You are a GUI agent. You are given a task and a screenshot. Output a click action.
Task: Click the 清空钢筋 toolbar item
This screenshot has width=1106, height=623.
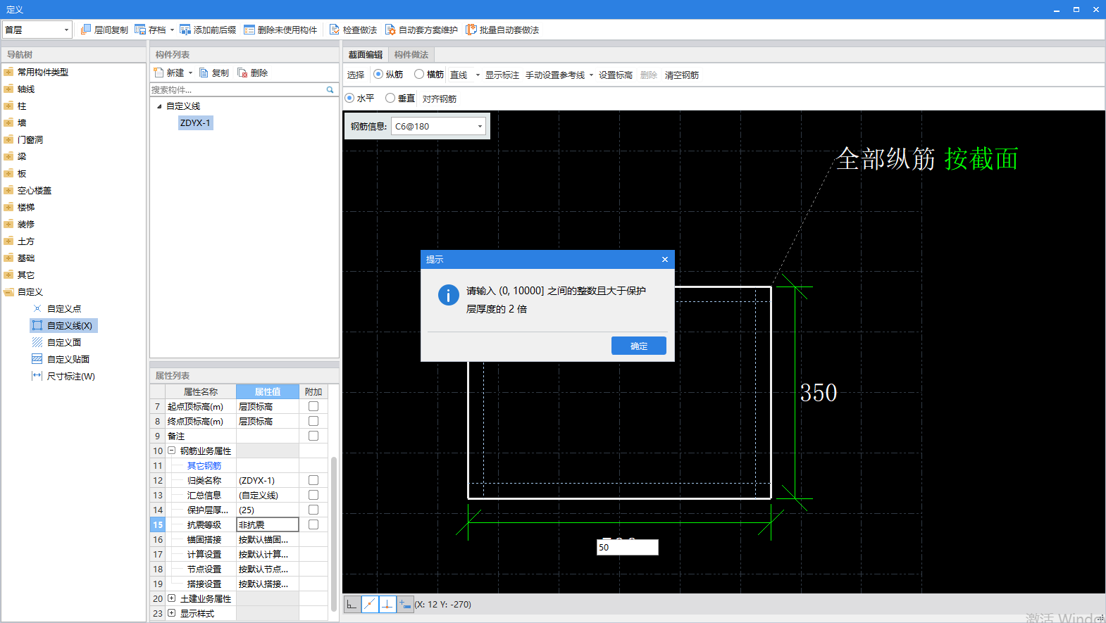(x=682, y=75)
